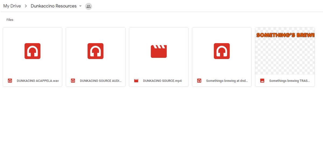Select Somethings brewing at dnd... file name

227,81
